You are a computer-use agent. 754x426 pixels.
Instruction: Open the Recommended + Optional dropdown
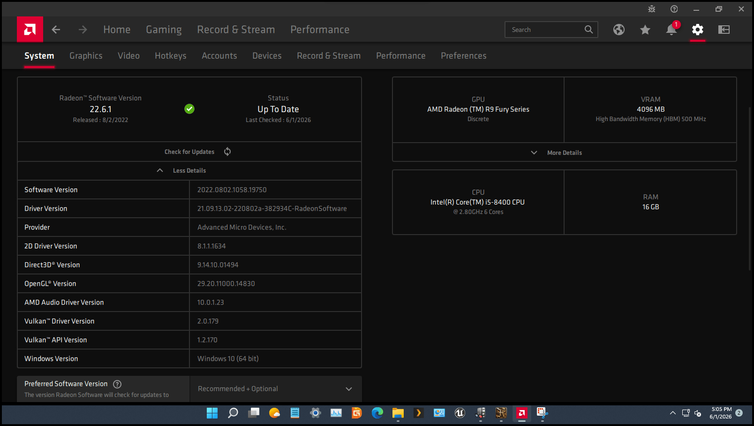click(x=276, y=389)
